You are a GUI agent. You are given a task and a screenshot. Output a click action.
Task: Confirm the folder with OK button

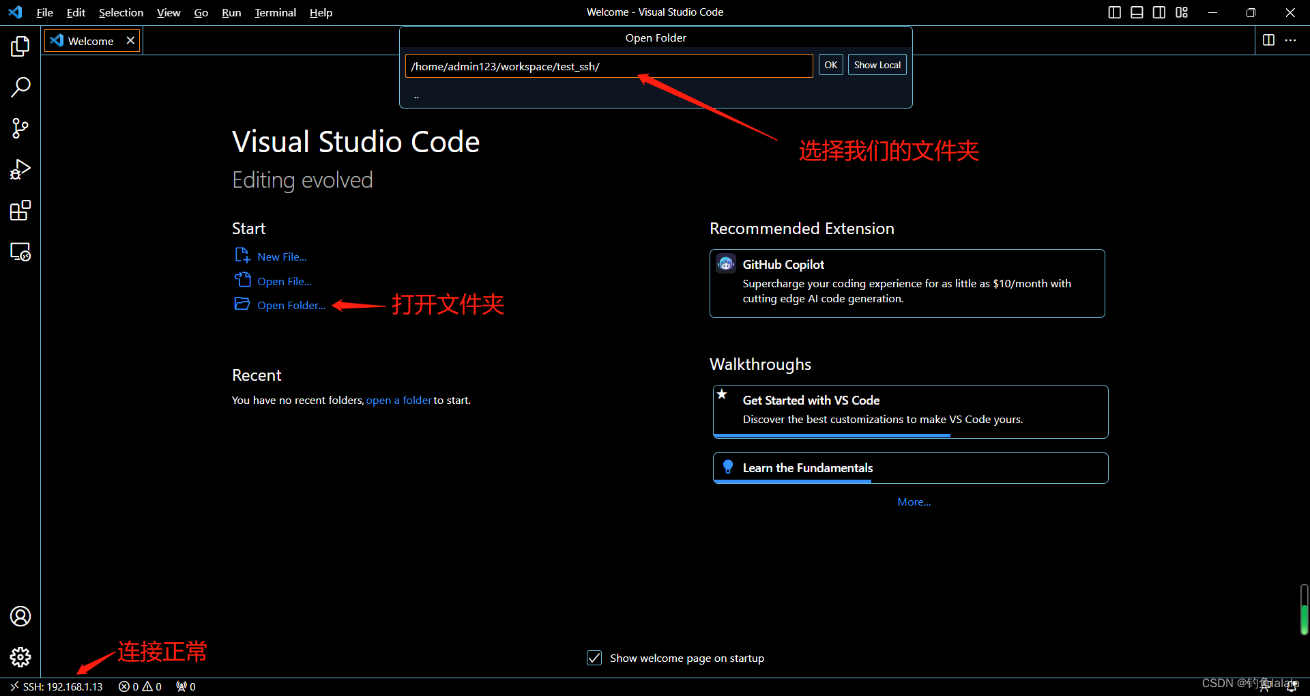(830, 65)
